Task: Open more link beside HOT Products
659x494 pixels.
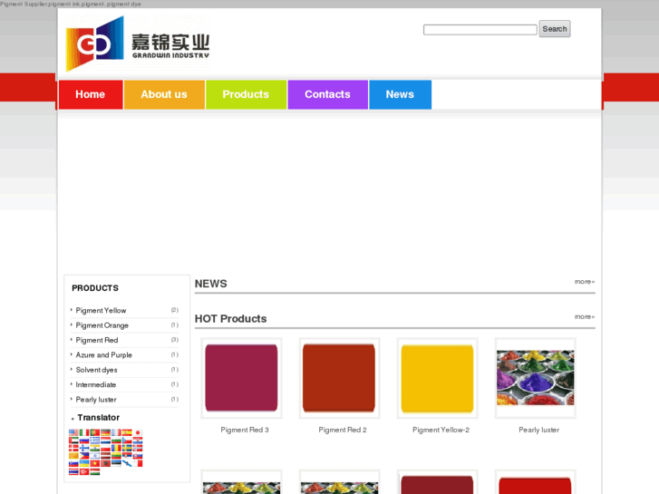Action: (585, 316)
